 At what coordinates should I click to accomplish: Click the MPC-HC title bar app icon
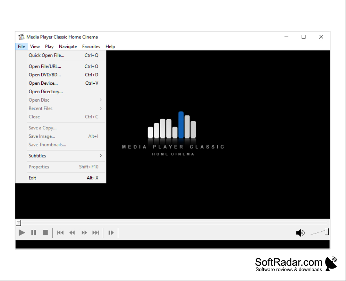point(21,37)
